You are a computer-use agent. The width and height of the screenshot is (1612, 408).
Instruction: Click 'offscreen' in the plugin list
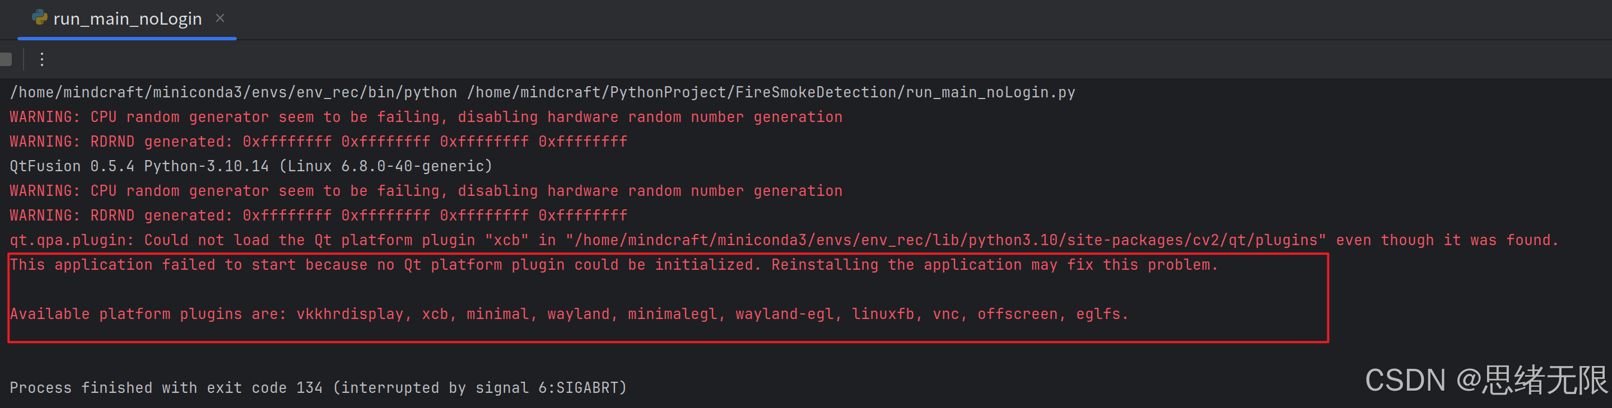click(x=1017, y=313)
